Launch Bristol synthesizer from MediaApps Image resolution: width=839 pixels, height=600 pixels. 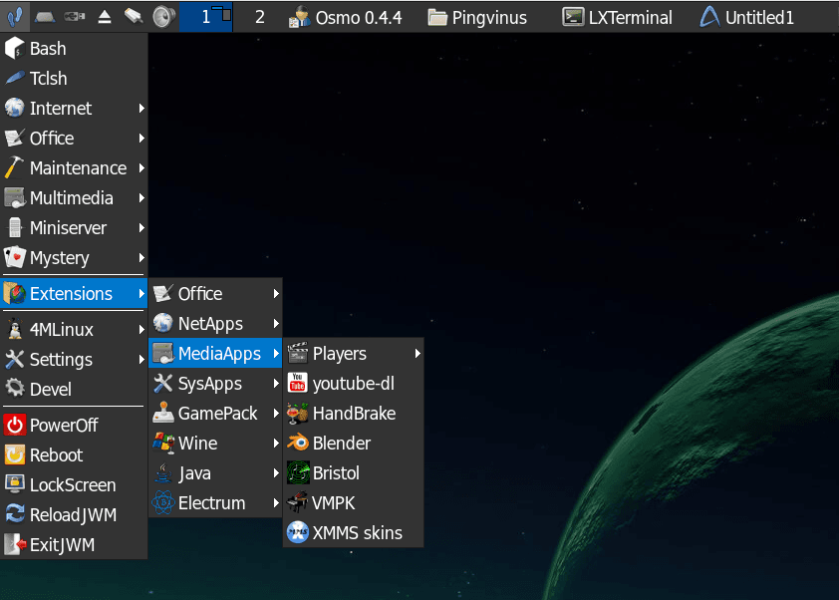click(x=354, y=473)
